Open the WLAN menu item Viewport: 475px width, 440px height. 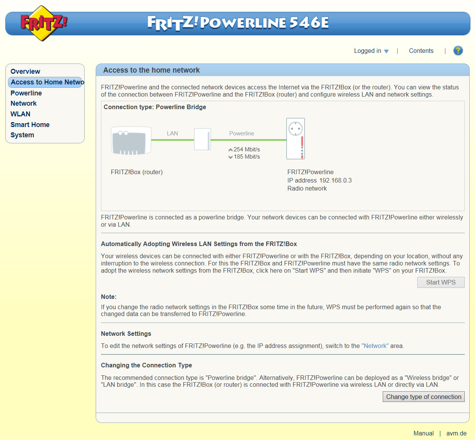pyautogui.click(x=21, y=114)
